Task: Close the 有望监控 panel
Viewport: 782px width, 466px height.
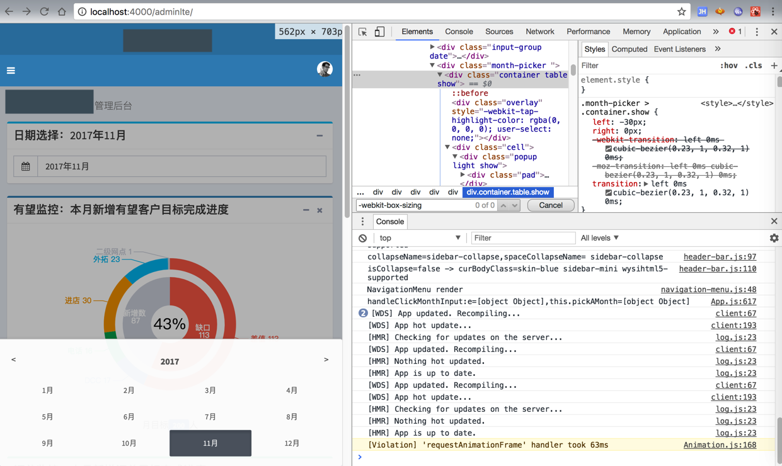Action: pyautogui.click(x=319, y=210)
